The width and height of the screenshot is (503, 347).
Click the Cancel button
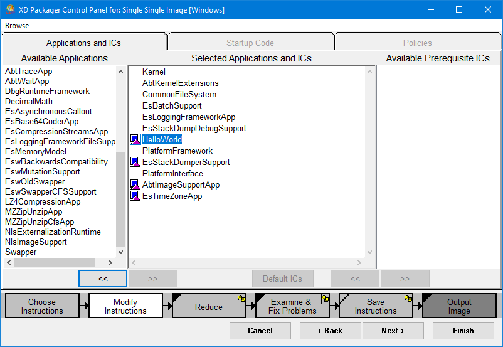pos(260,331)
